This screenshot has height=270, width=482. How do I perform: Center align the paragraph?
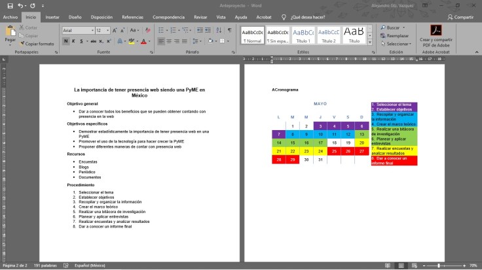[x=169, y=41]
